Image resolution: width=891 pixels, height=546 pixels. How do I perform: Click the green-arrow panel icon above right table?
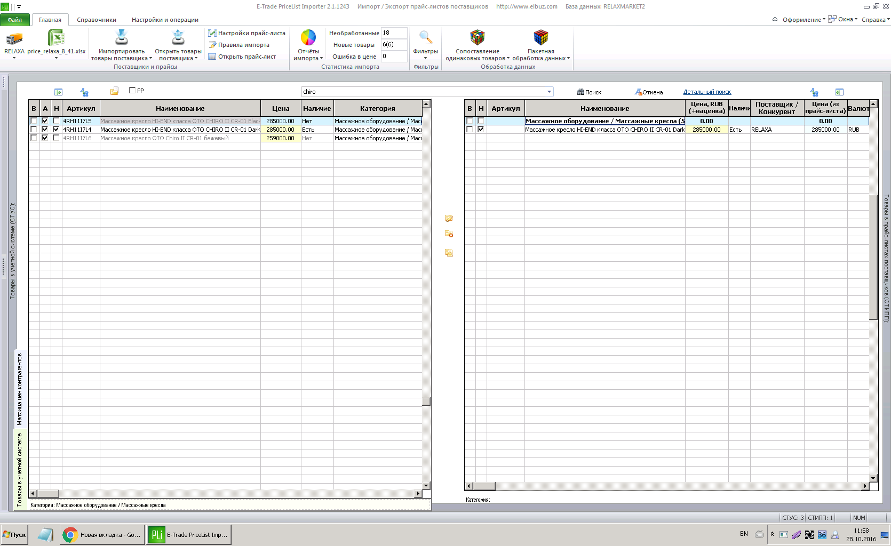(839, 92)
